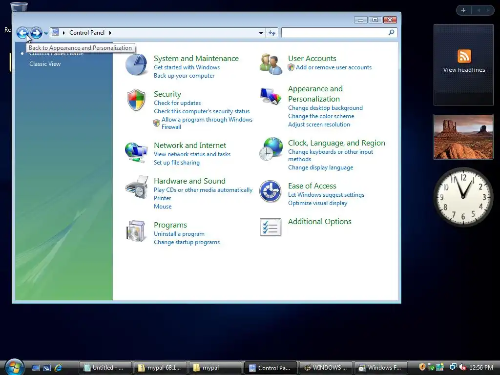500x375 pixels.
Task: Click Change keyboards or other input methods
Action: click(x=331, y=155)
